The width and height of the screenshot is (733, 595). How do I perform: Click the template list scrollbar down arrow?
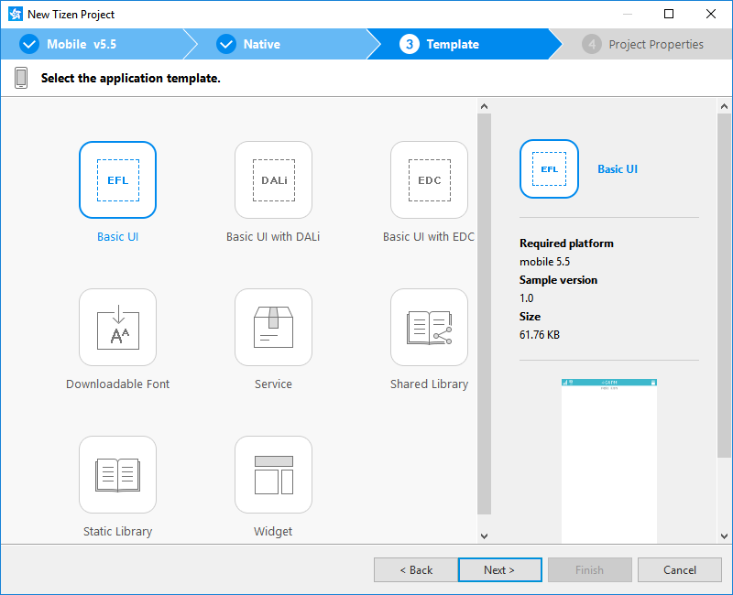(x=484, y=535)
